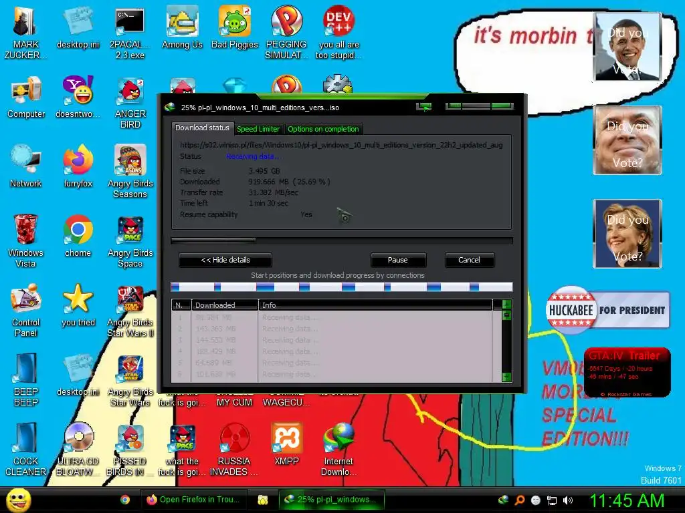Open the PEGGING SIMULAT... desktop icon
Viewport: 685px width, 513px height.
tap(286, 33)
